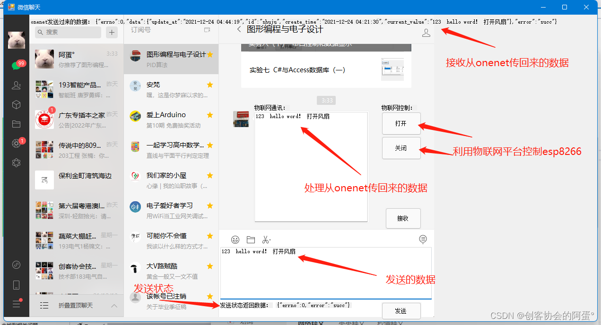Image resolution: width=601 pixels, height=325 pixels.
Task: Select 大V路贼酷 subscription account
Action: pyautogui.click(x=171, y=271)
